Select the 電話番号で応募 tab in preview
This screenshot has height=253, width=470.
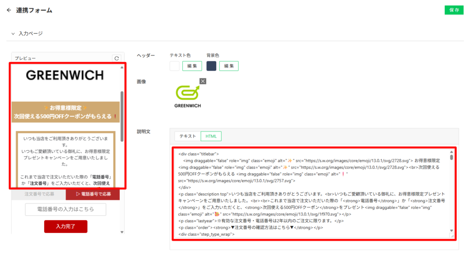93,194
